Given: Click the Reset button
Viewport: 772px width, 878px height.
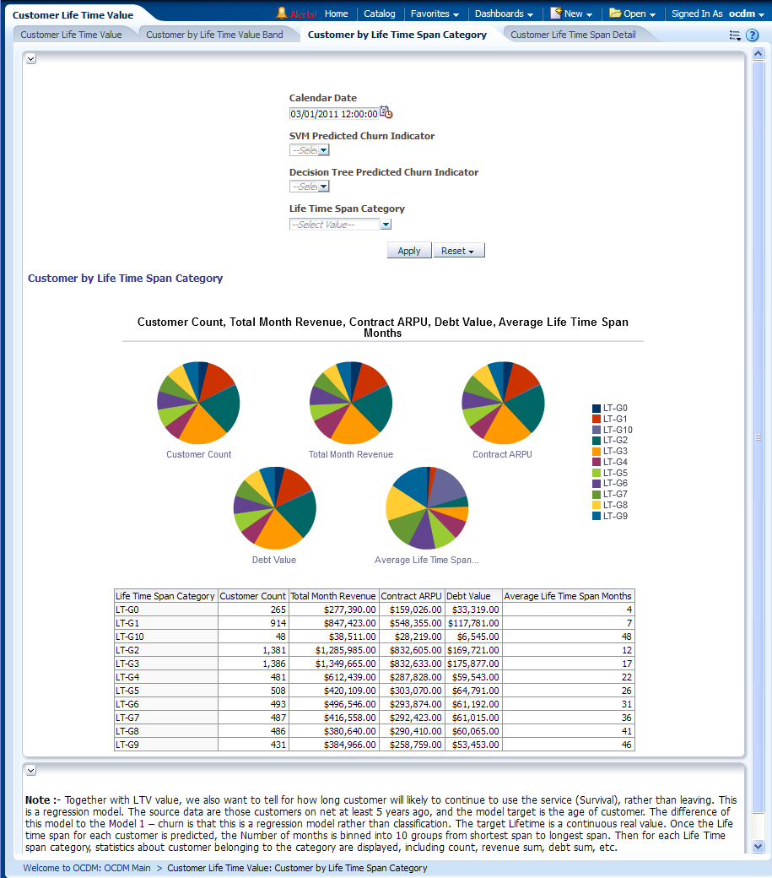Looking at the screenshot, I should tap(459, 251).
